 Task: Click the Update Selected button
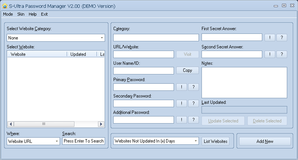223,121
